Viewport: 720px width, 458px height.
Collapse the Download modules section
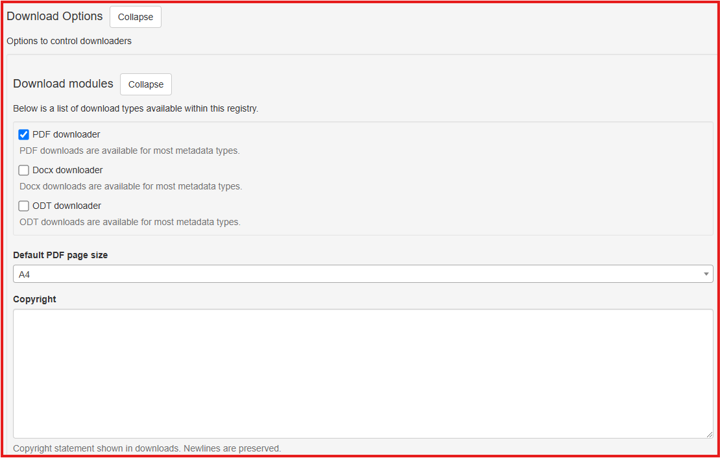coord(146,84)
